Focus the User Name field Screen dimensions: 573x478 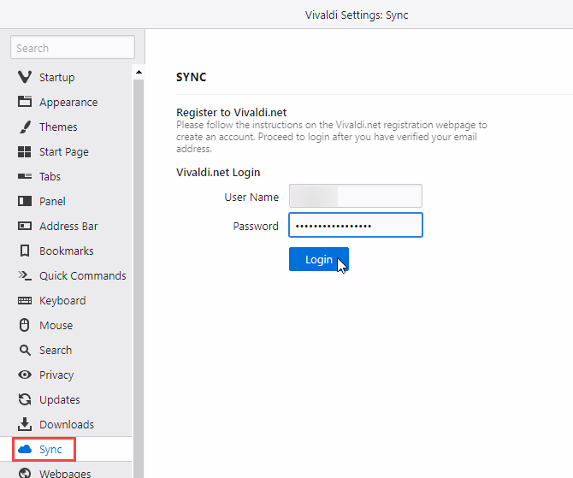[x=356, y=196]
